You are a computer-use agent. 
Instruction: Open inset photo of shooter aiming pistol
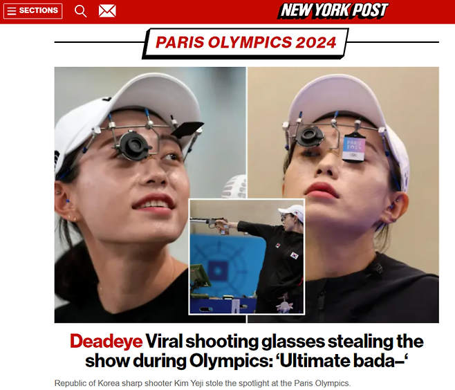247,257
